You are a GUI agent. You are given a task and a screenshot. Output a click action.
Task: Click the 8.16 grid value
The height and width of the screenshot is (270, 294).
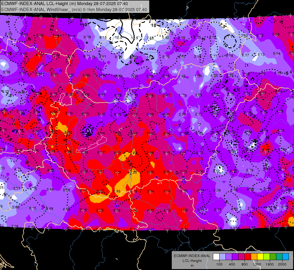[103, 37]
